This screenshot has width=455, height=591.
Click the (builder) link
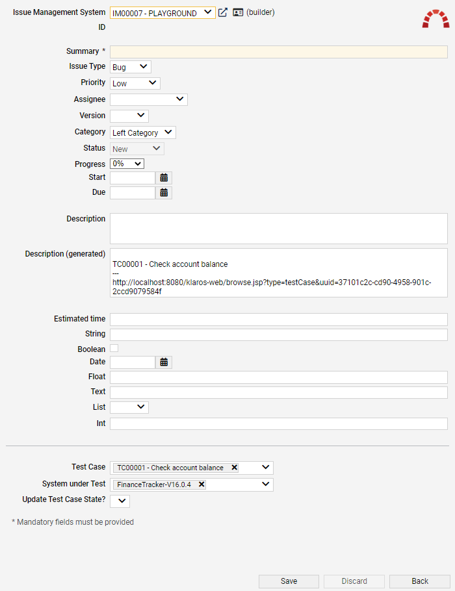pyautogui.click(x=261, y=12)
